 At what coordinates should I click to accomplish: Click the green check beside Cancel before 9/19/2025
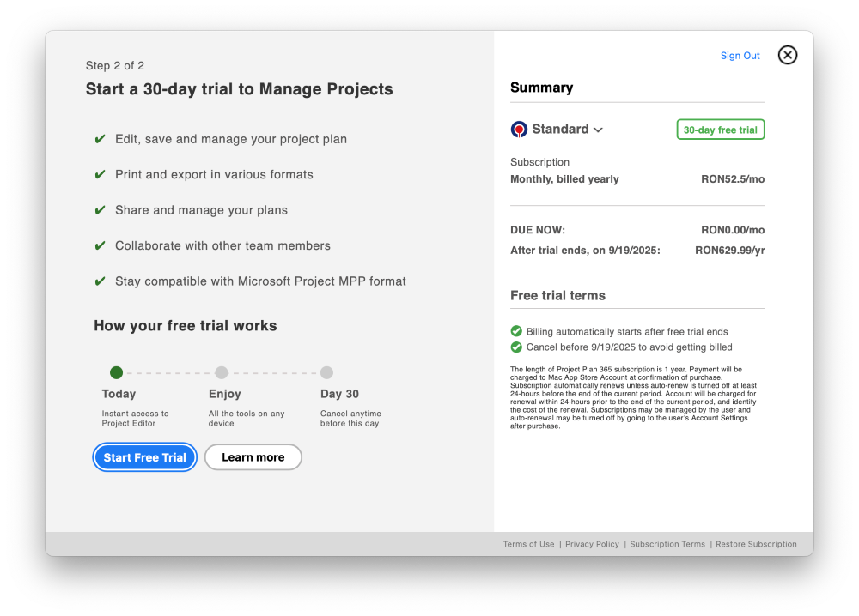(516, 347)
